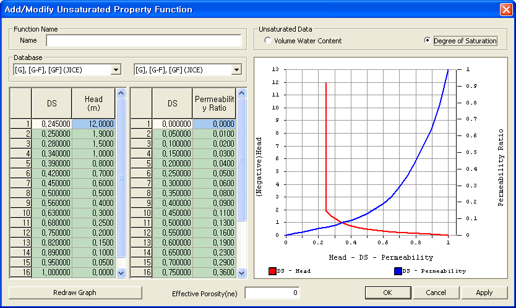The height and width of the screenshot is (308, 516).
Task: Click the DS-Head table scroll down arrow
Action: [121, 273]
